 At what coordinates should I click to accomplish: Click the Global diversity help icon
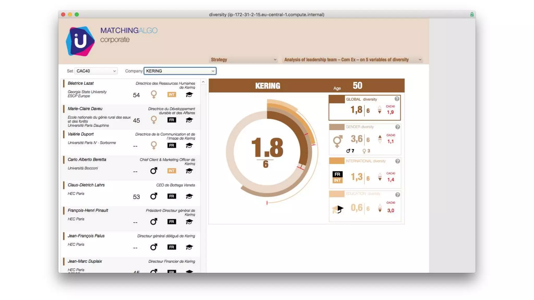(397, 99)
